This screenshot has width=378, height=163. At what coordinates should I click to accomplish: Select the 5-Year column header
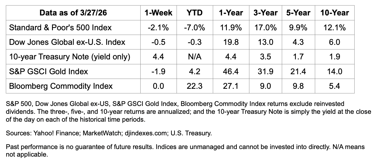298,13
